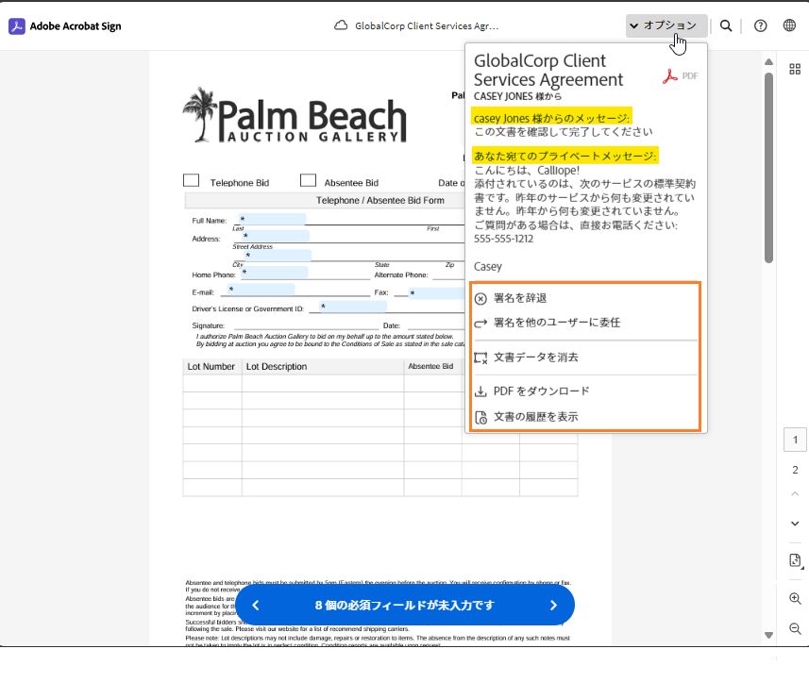Check the Telephone Bid checkbox
809x699 pixels.
click(x=191, y=180)
